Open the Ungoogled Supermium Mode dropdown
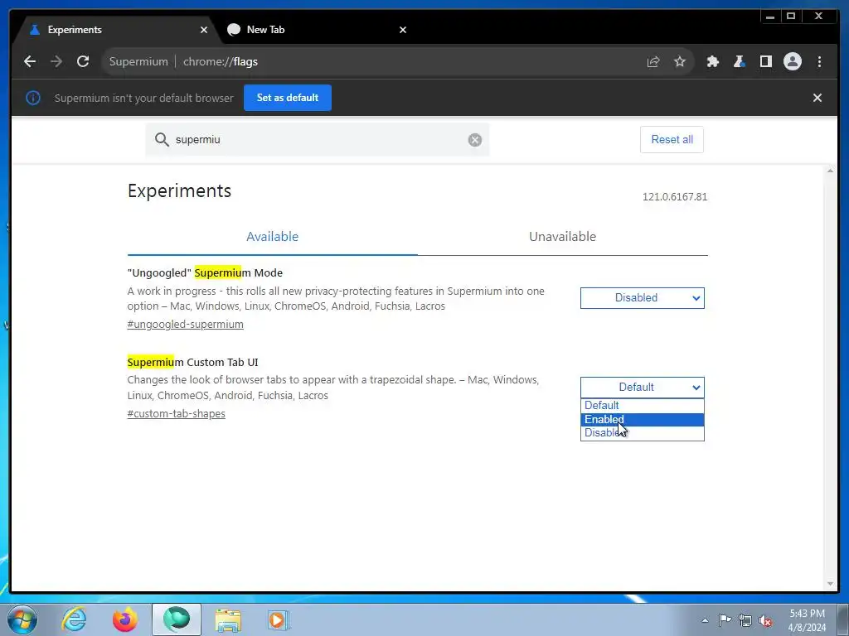 [x=643, y=298]
